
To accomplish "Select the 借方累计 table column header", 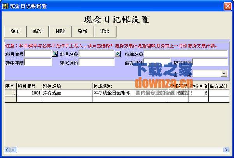I will coord(219,86).
